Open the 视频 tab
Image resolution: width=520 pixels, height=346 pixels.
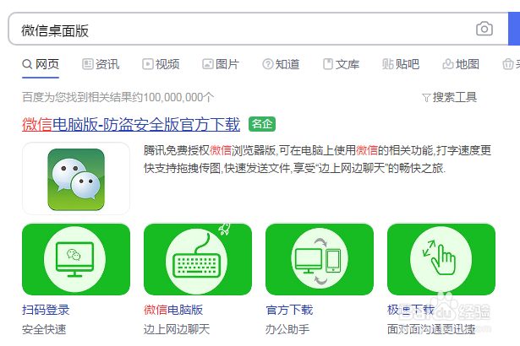(x=161, y=64)
